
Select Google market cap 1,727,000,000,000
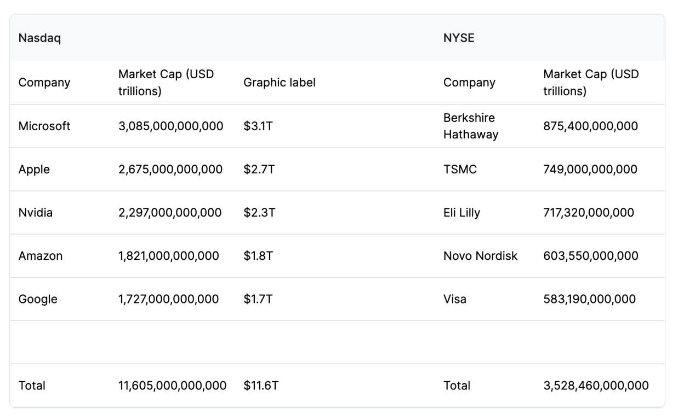[169, 299]
